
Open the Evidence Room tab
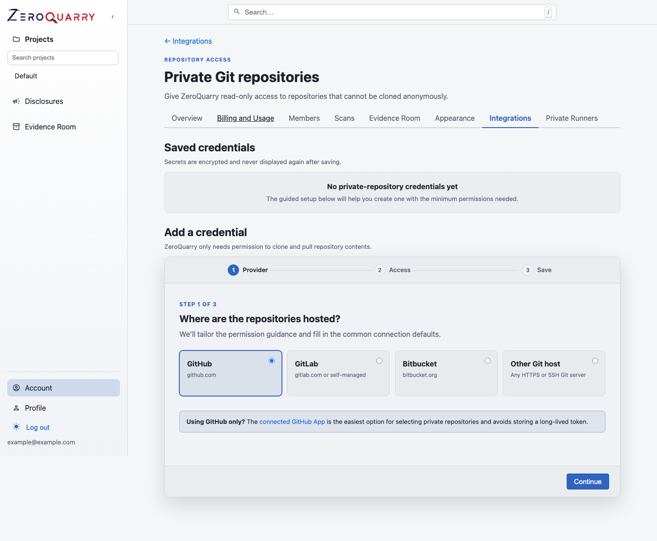pos(395,118)
